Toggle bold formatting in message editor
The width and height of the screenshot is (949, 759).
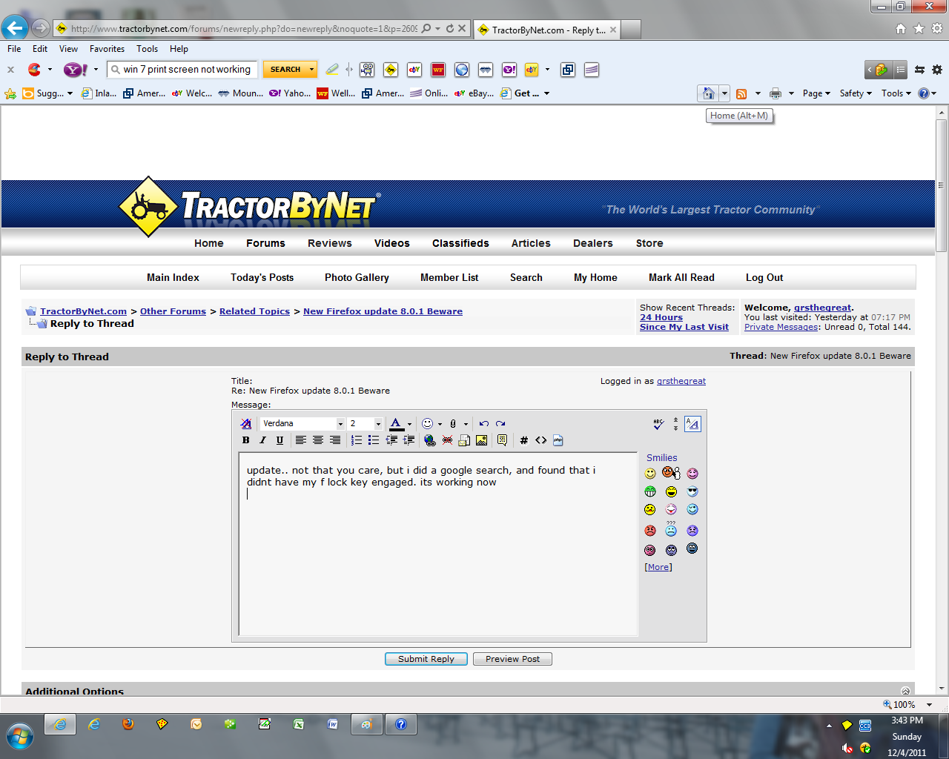click(246, 440)
